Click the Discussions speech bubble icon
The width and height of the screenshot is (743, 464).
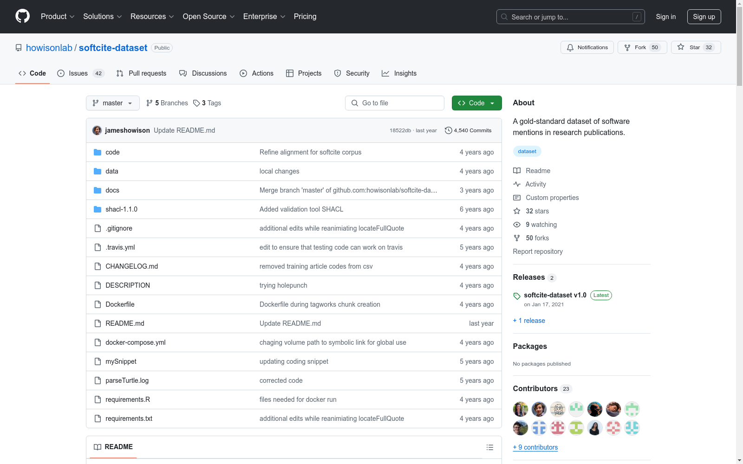click(x=183, y=73)
